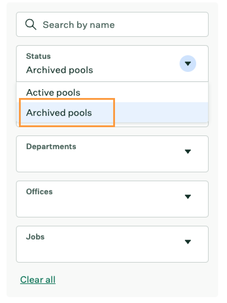The height and width of the screenshot is (303, 227).
Task: Click the blank highlighted area beside Archived pools
Action: (x=162, y=113)
